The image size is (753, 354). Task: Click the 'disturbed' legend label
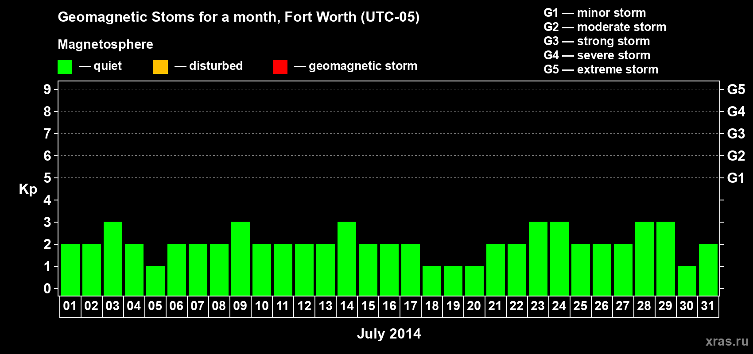tap(216, 66)
